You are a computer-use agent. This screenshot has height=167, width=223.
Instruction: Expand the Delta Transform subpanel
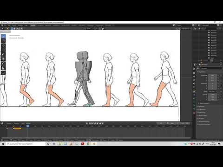click(x=204, y=103)
